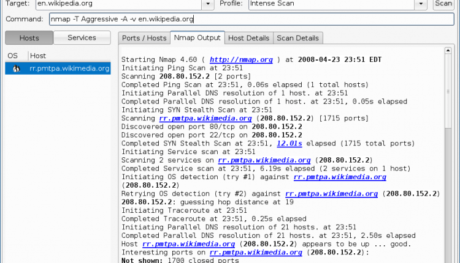Click the Profile field showing Intense Scan
The width and height of the screenshot is (460, 263).
pyautogui.click(x=331, y=4)
